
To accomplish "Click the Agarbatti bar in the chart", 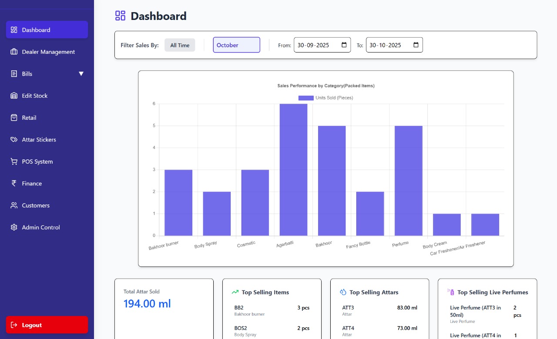I will click(x=293, y=170).
